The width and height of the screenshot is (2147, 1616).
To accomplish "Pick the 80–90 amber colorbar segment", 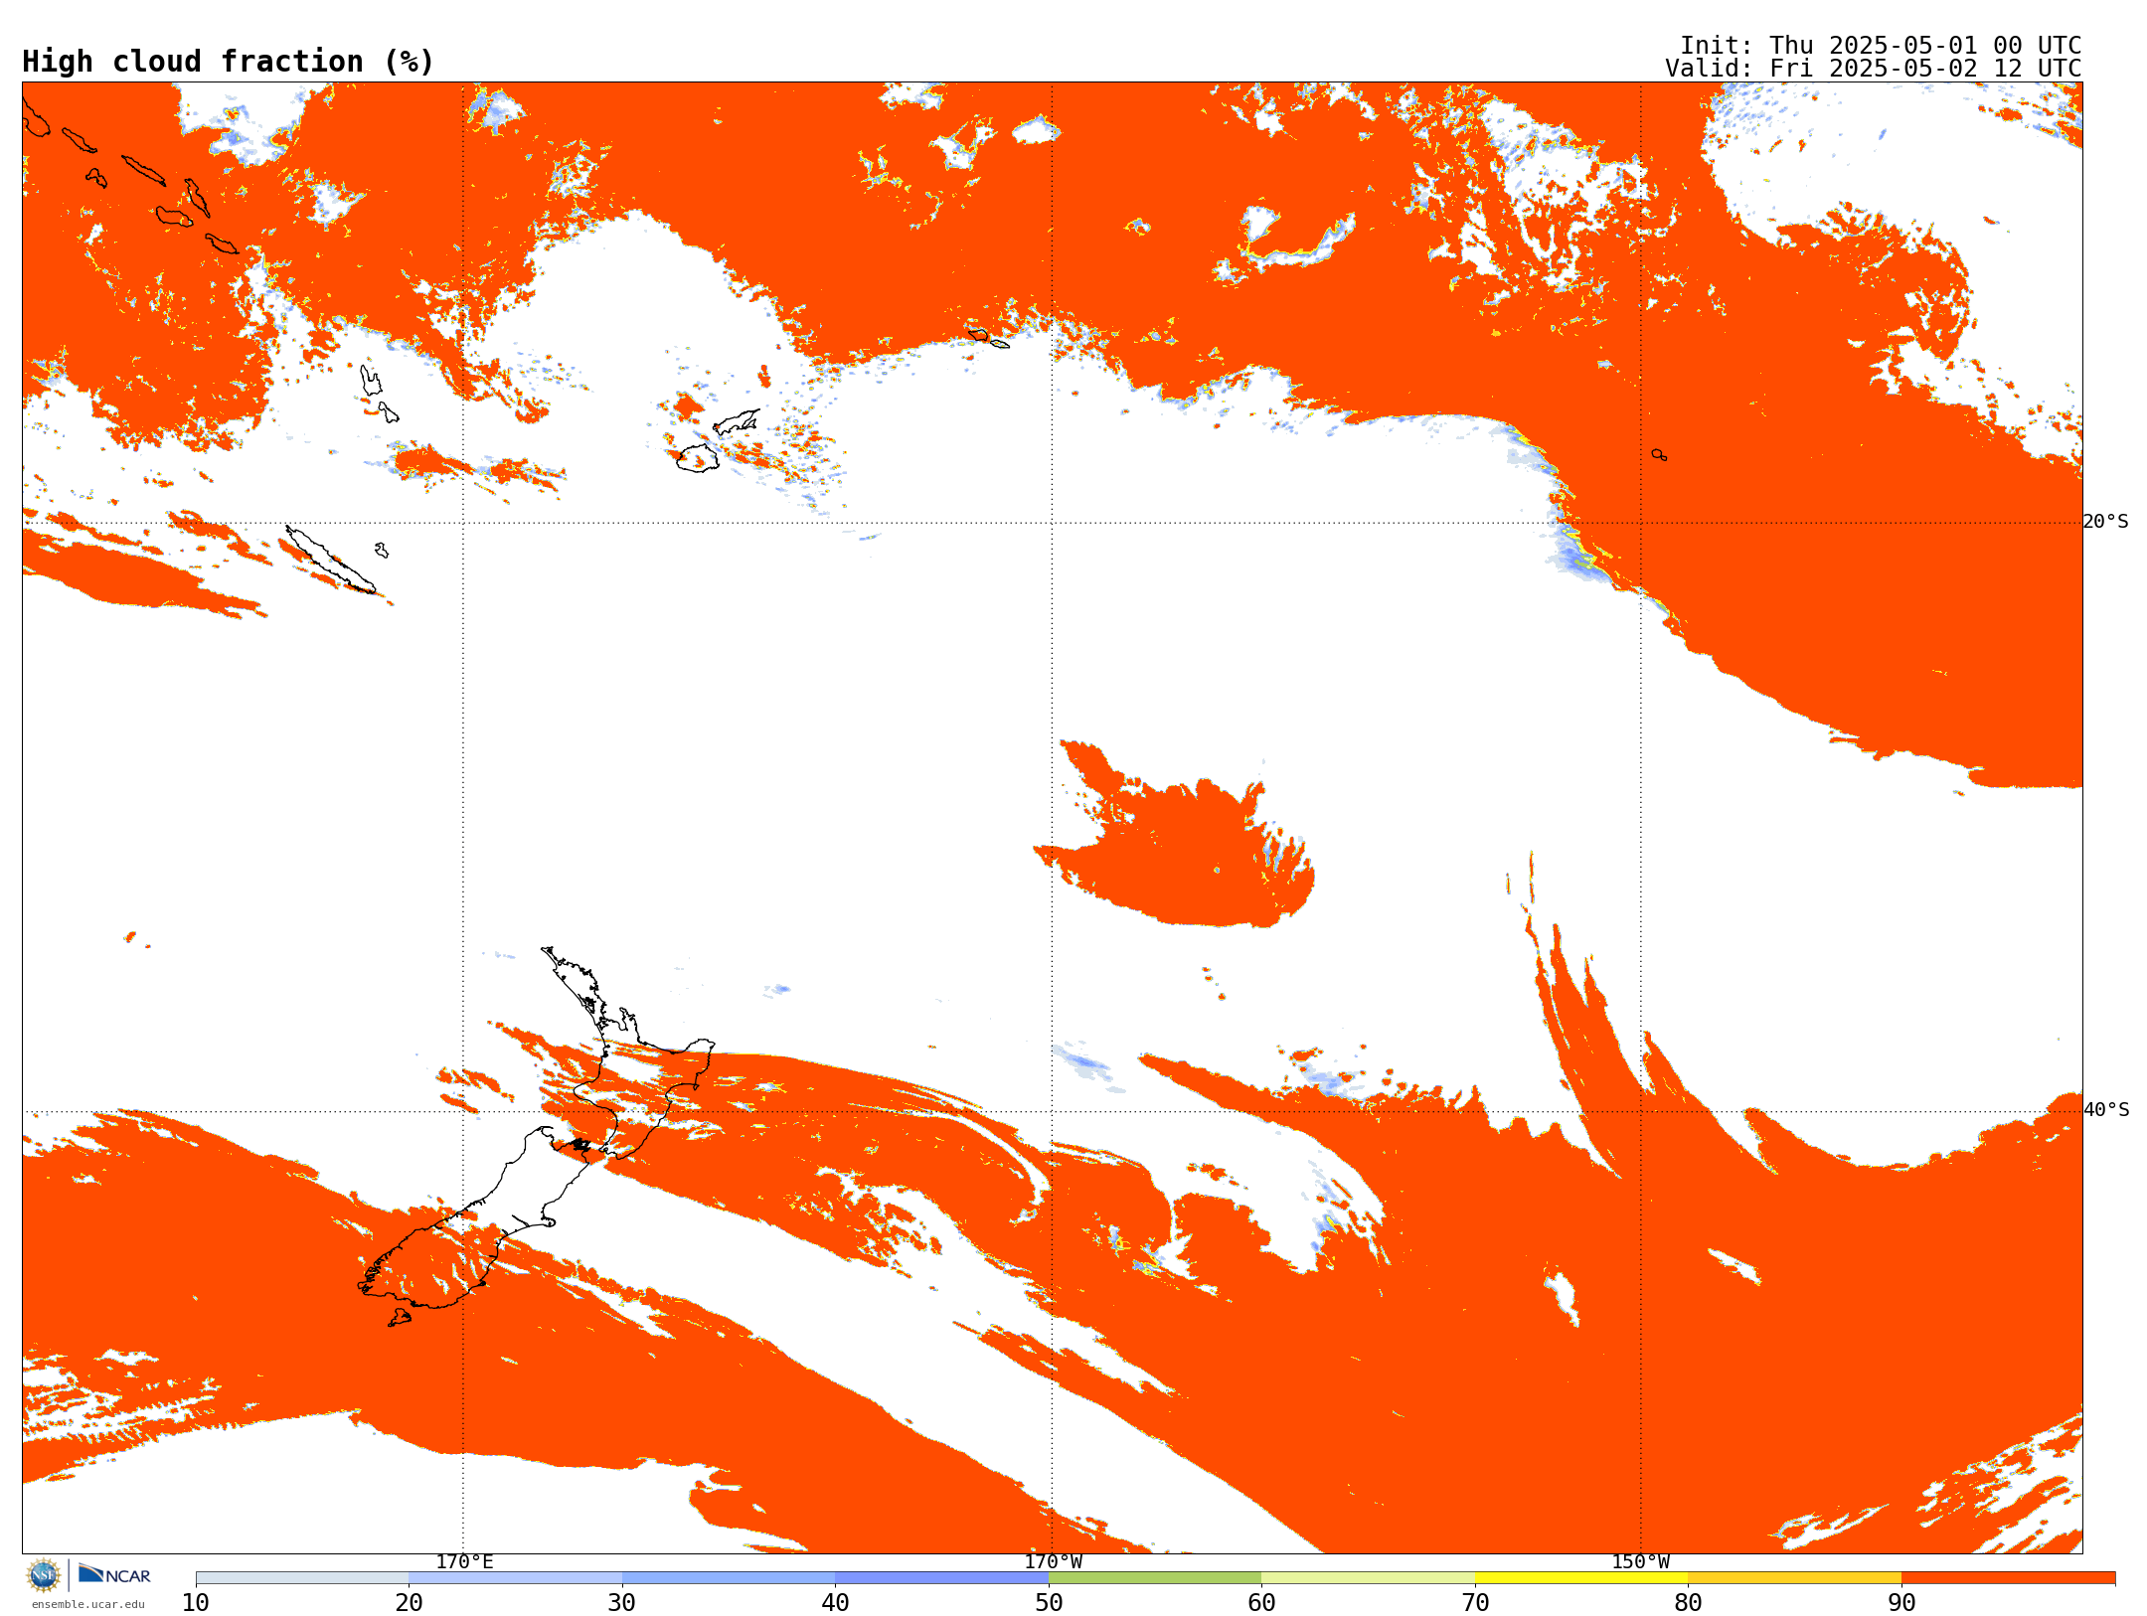I will tap(1794, 1578).
